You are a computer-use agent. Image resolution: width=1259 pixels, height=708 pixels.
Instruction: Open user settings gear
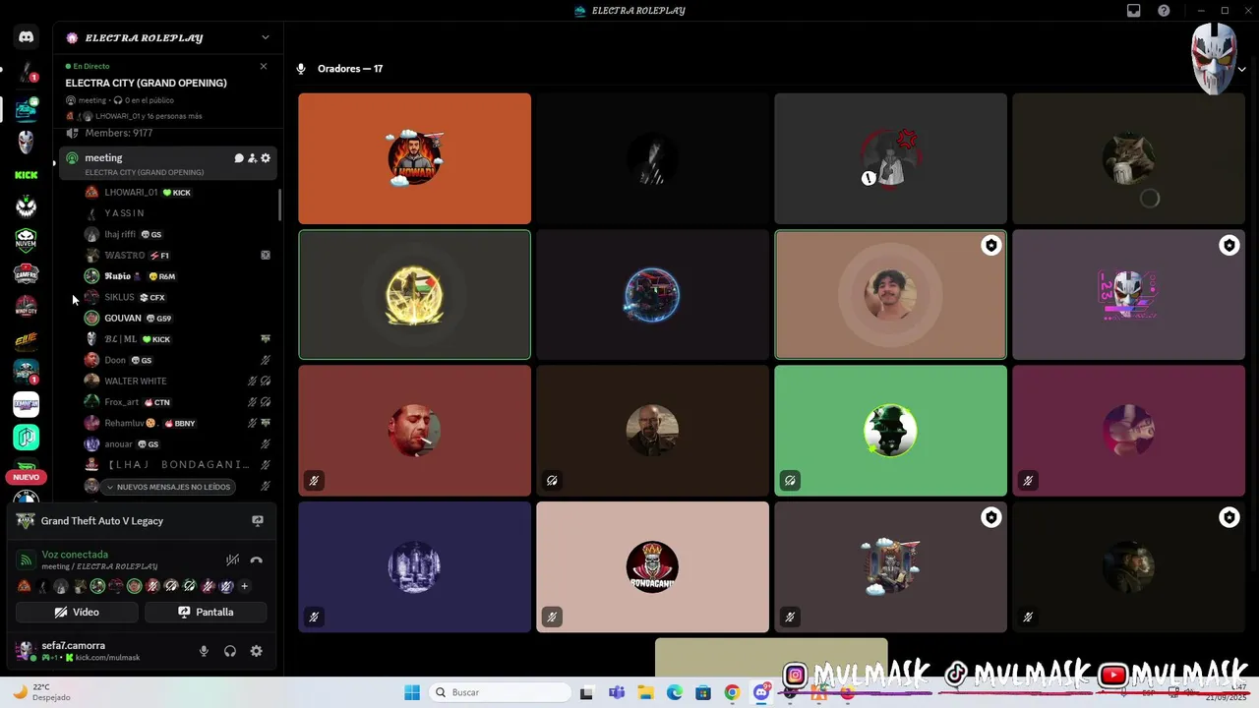click(x=256, y=651)
